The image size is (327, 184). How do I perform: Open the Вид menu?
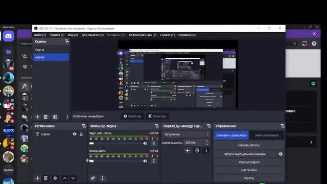pyautogui.click(x=73, y=35)
